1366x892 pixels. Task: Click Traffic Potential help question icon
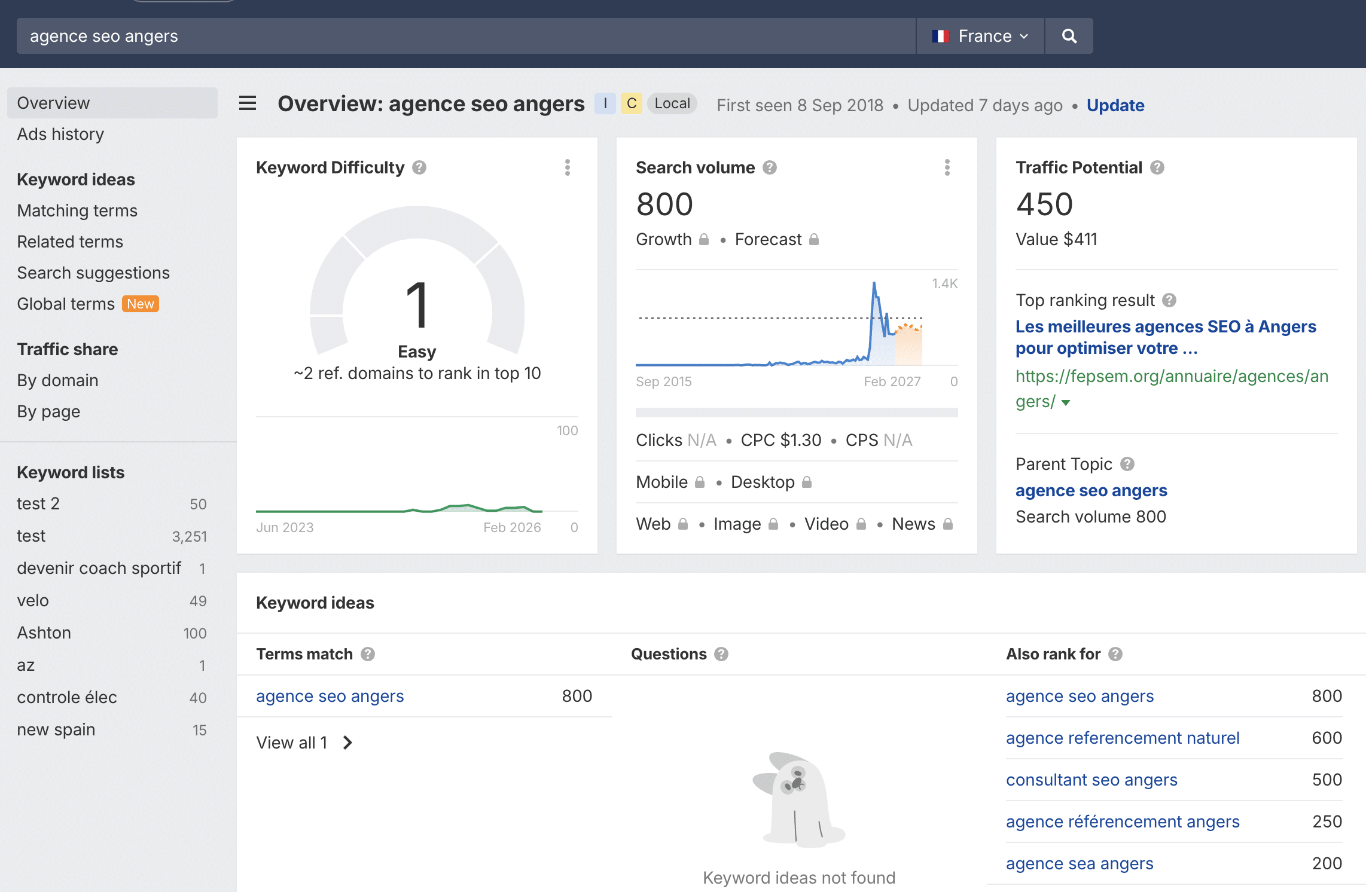1157,167
